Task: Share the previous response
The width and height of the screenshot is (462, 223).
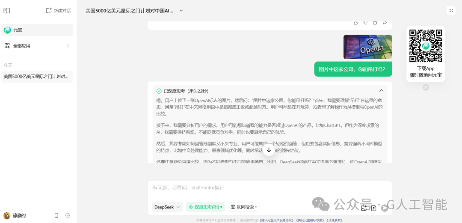Action: pyautogui.click(x=385, y=23)
